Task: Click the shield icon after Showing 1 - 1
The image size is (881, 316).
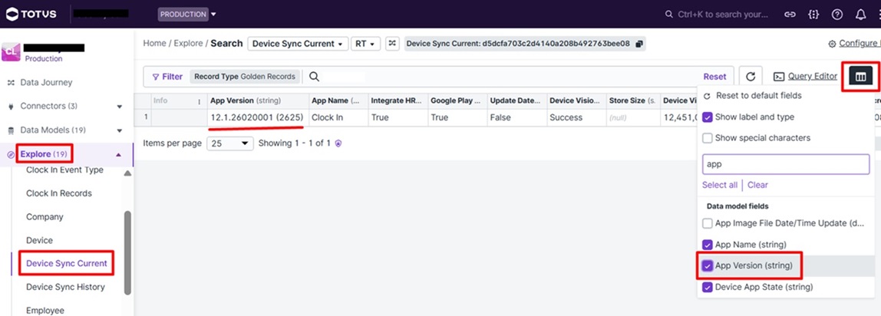Action: [x=338, y=143]
